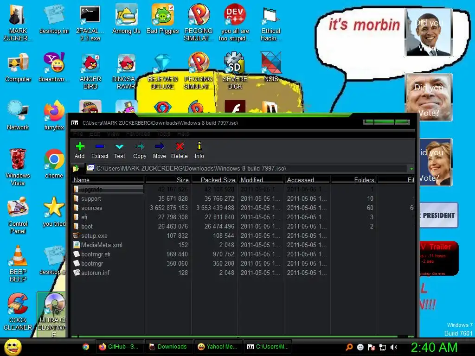Click the packed size value 970 752
This screenshot has width=475, height=356.
[x=223, y=254]
